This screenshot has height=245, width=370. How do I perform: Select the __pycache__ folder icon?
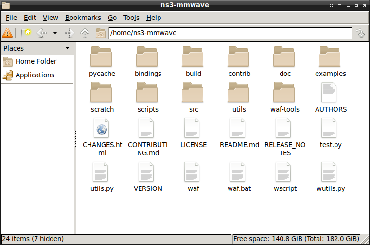[101, 57]
